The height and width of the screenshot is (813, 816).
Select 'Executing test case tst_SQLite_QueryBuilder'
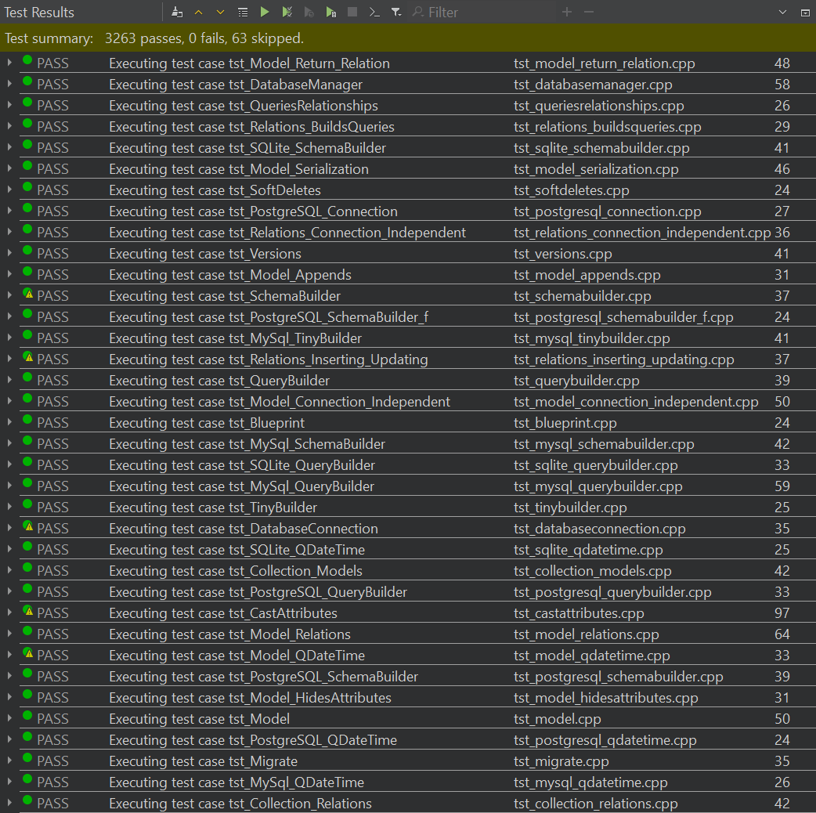pyautogui.click(x=242, y=465)
